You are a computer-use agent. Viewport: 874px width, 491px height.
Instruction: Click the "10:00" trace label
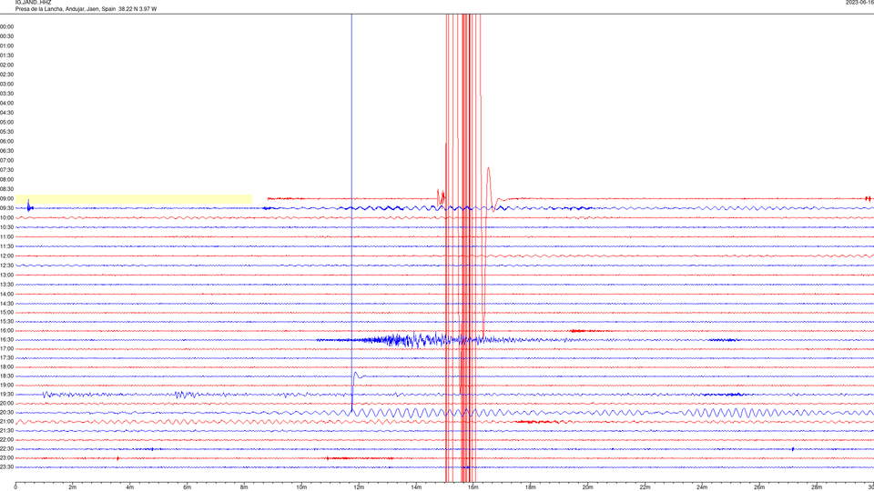point(6,217)
